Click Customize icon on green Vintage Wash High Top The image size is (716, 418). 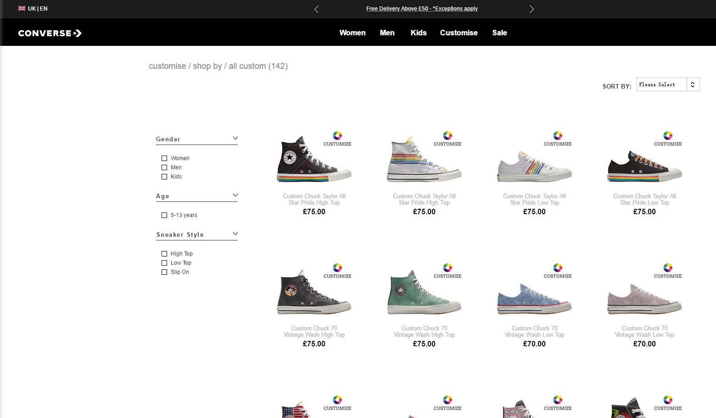(447, 271)
